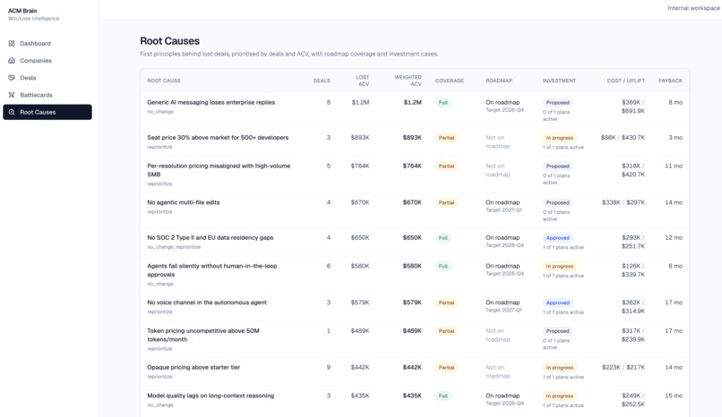This screenshot has width=722, height=417.
Task: Sort by the Deals column header
Action: coord(322,81)
